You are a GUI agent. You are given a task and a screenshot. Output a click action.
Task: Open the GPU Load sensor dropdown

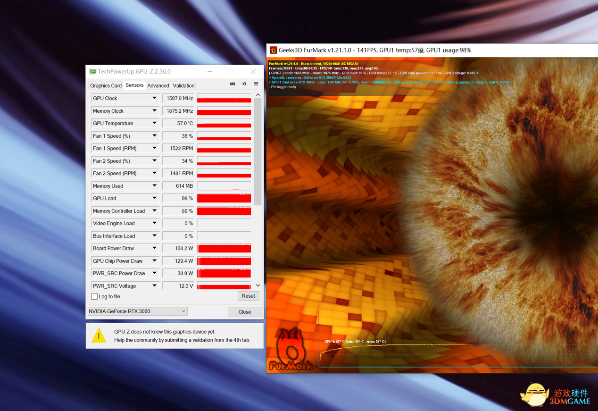point(154,198)
